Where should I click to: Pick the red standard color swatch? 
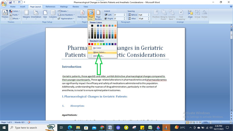(x=93, y=44)
